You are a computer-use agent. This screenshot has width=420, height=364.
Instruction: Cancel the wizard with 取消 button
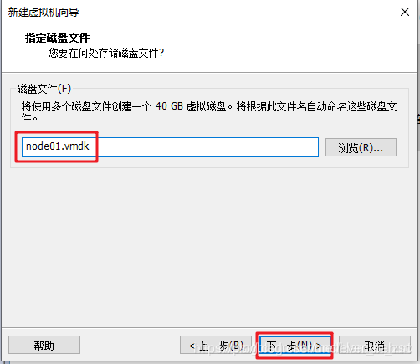(375, 345)
